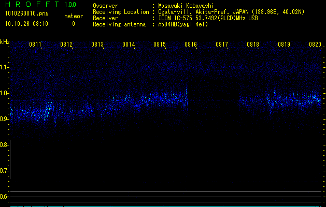Click the kHz axis unit label
The width and height of the screenshot is (326, 207).
[x=5, y=42]
